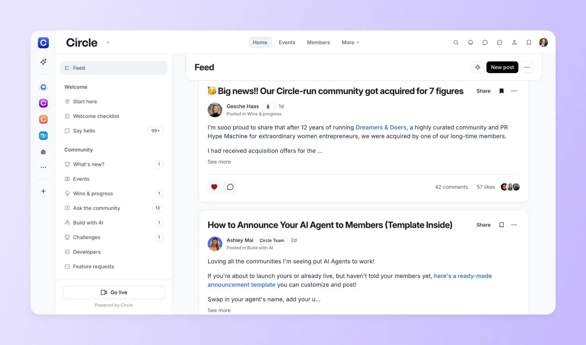Add a new community with plus icon

[x=43, y=191]
